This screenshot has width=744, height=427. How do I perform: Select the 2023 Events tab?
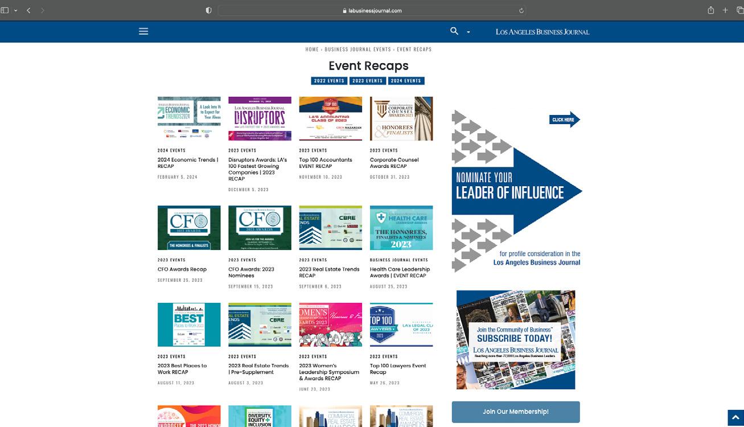tap(367, 81)
